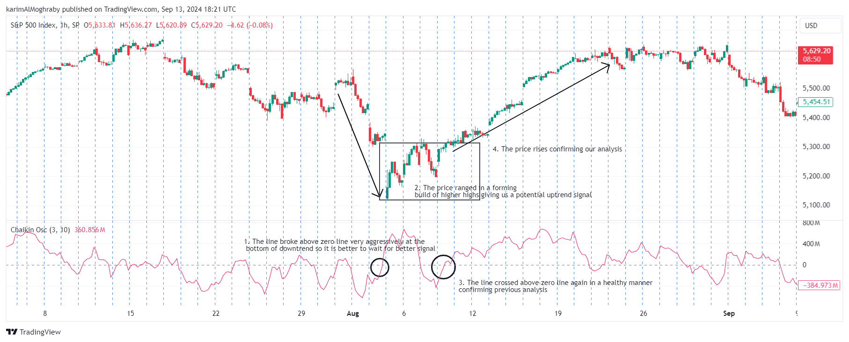This screenshot has width=849, height=342.
Task: Click the high price value H5,636.27
Action: point(136,25)
